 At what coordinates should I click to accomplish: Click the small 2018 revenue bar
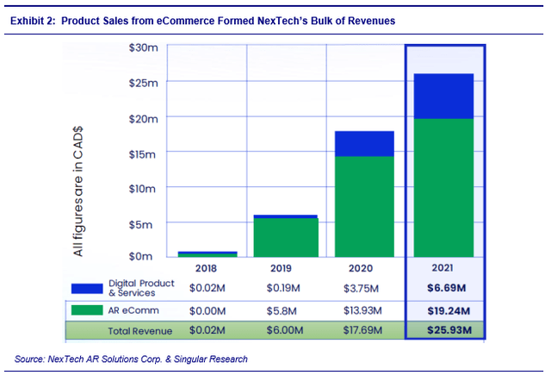pos(207,254)
